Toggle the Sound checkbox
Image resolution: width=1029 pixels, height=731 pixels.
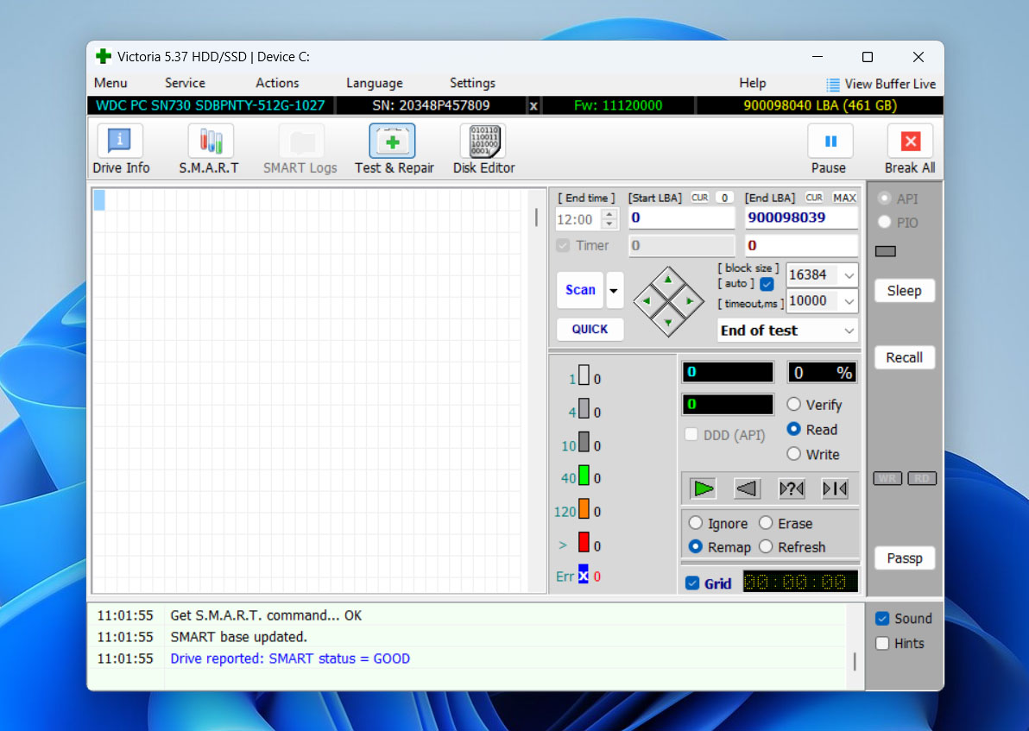point(882,618)
